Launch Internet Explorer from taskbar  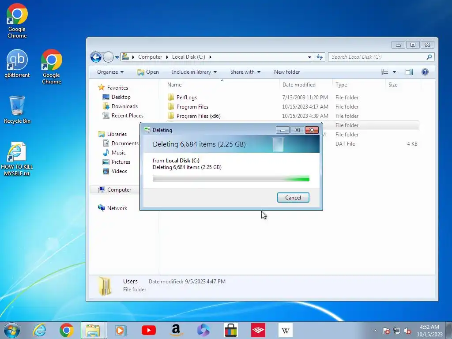(x=39, y=330)
